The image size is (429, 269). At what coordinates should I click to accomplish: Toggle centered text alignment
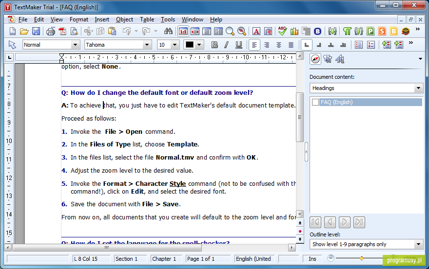pos(278,45)
